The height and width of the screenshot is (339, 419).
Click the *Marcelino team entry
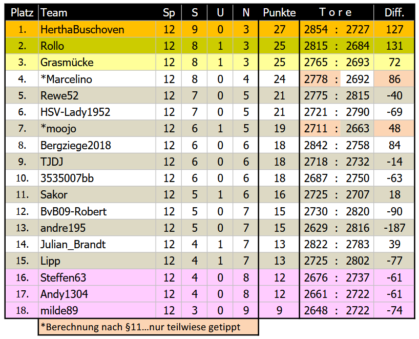pos(66,79)
